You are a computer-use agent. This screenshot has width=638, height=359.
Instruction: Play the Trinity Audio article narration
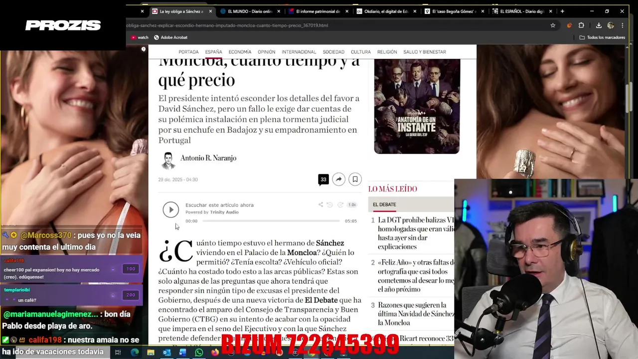(170, 209)
